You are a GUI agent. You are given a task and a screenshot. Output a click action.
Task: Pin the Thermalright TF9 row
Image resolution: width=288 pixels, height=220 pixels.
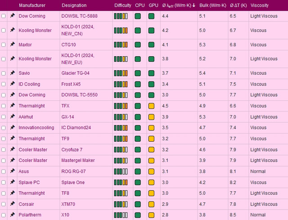point(12,138)
